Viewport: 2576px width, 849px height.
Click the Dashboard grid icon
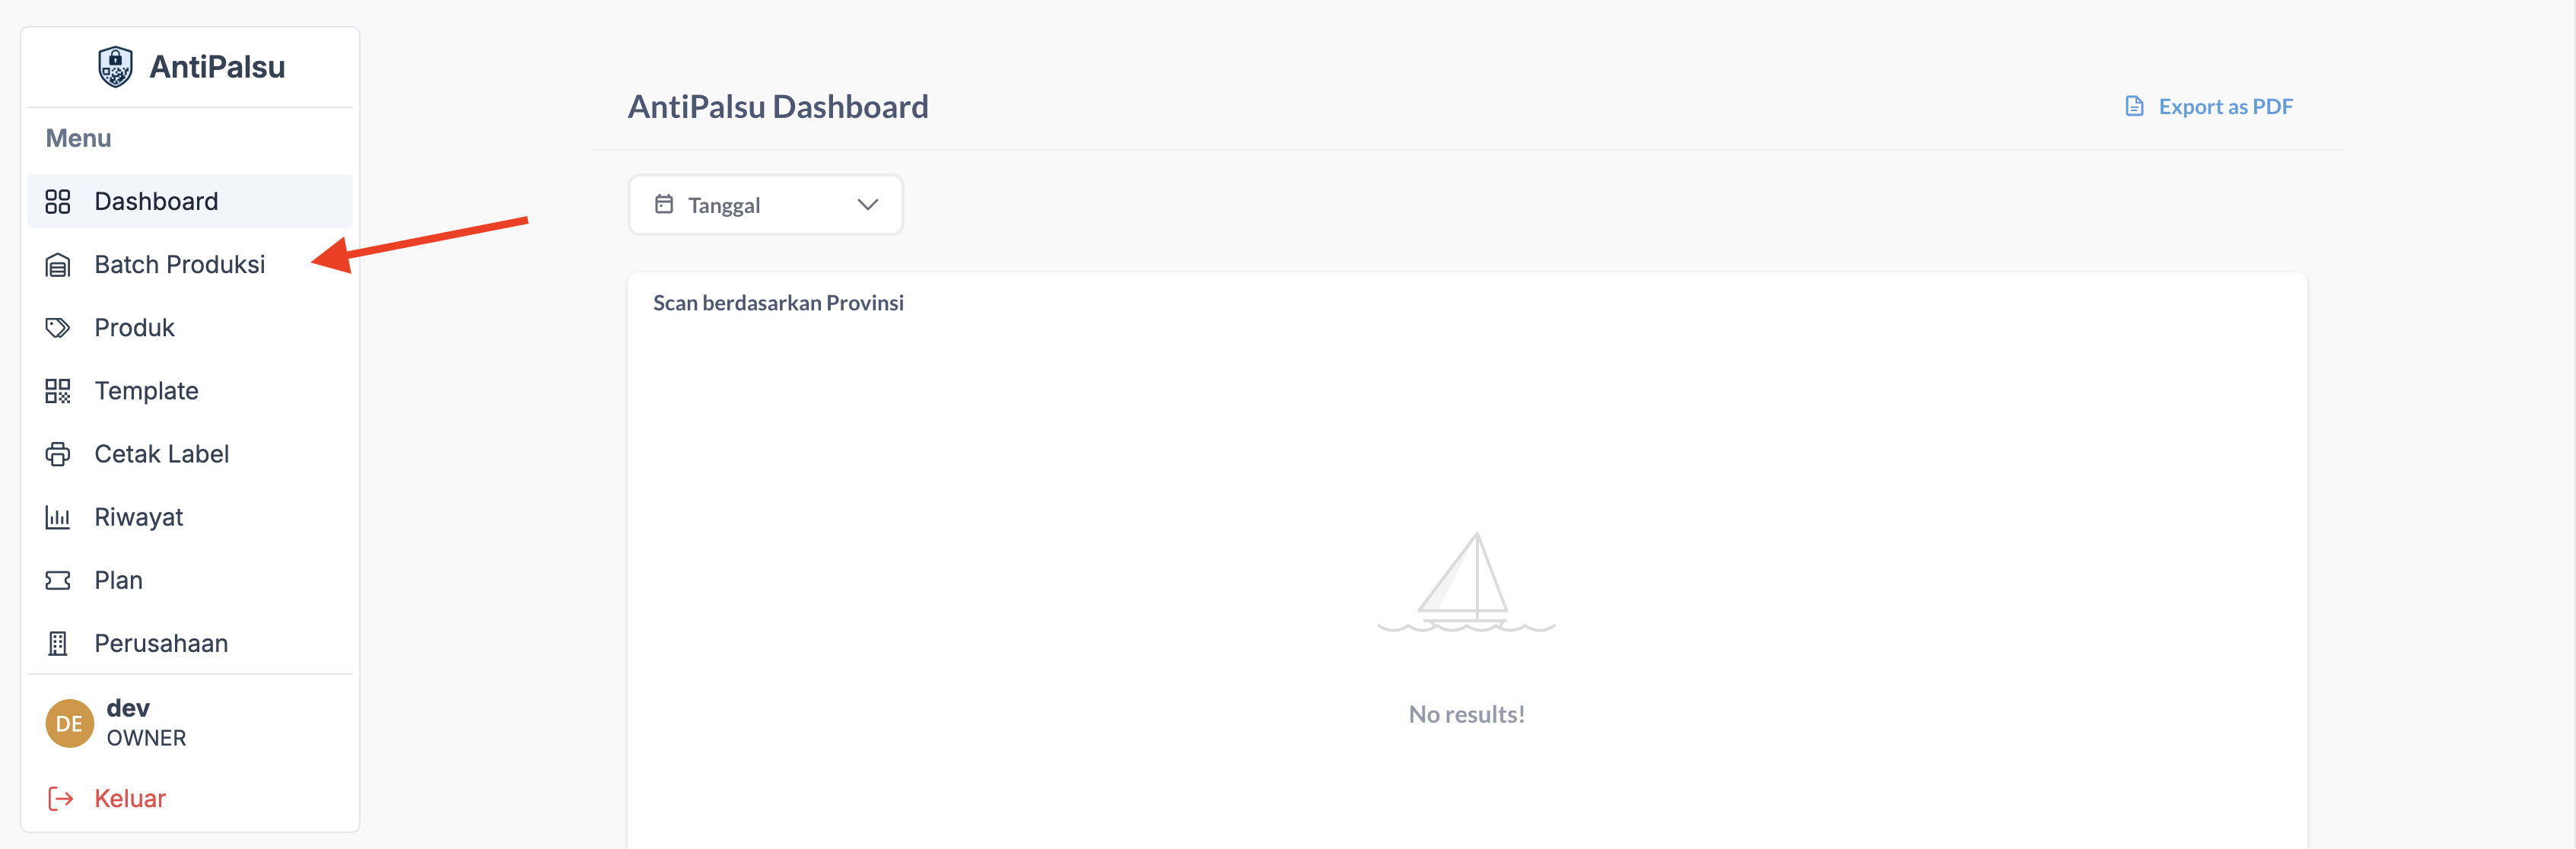click(58, 202)
